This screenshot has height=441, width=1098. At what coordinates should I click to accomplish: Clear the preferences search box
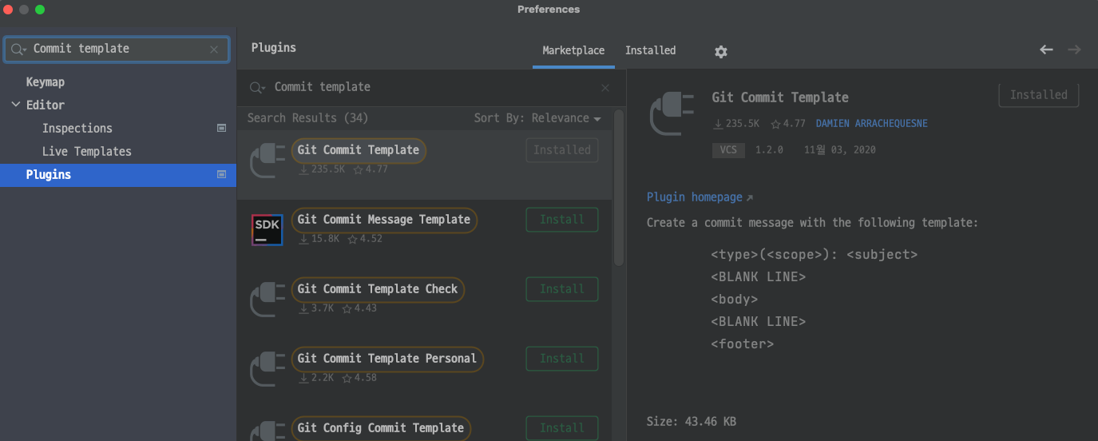(x=214, y=50)
